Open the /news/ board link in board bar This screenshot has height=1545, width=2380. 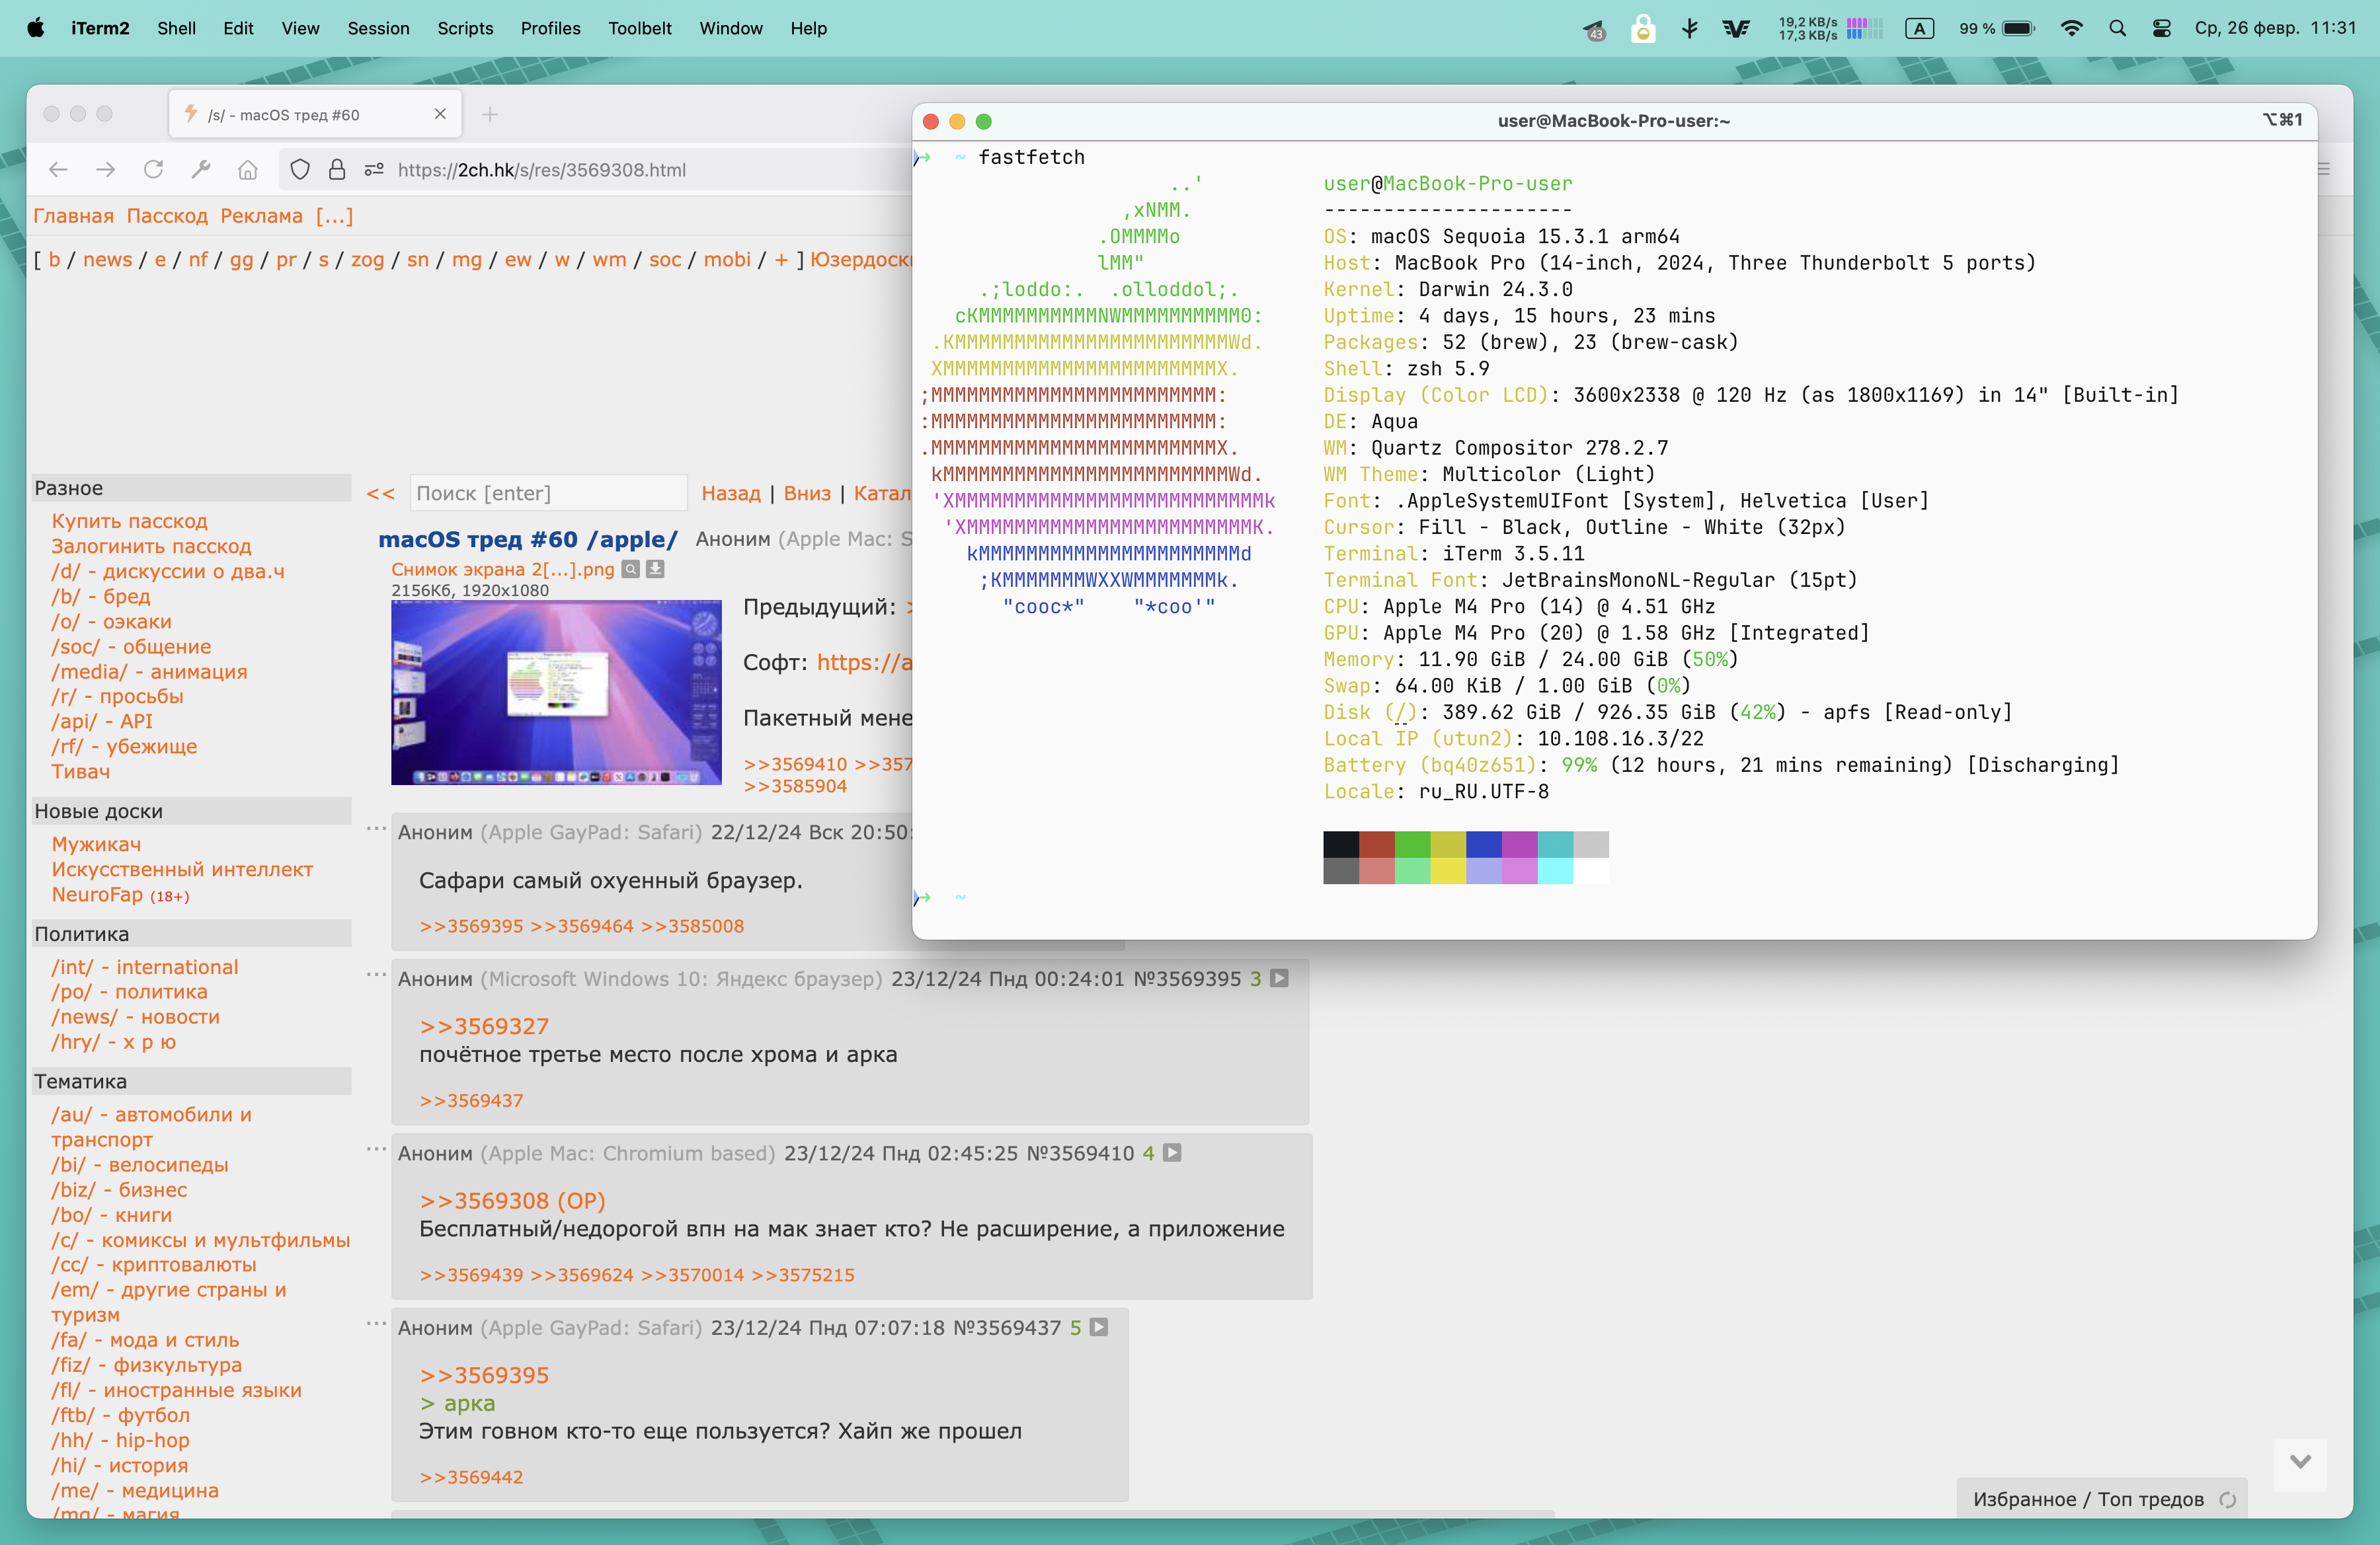pyautogui.click(x=107, y=260)
